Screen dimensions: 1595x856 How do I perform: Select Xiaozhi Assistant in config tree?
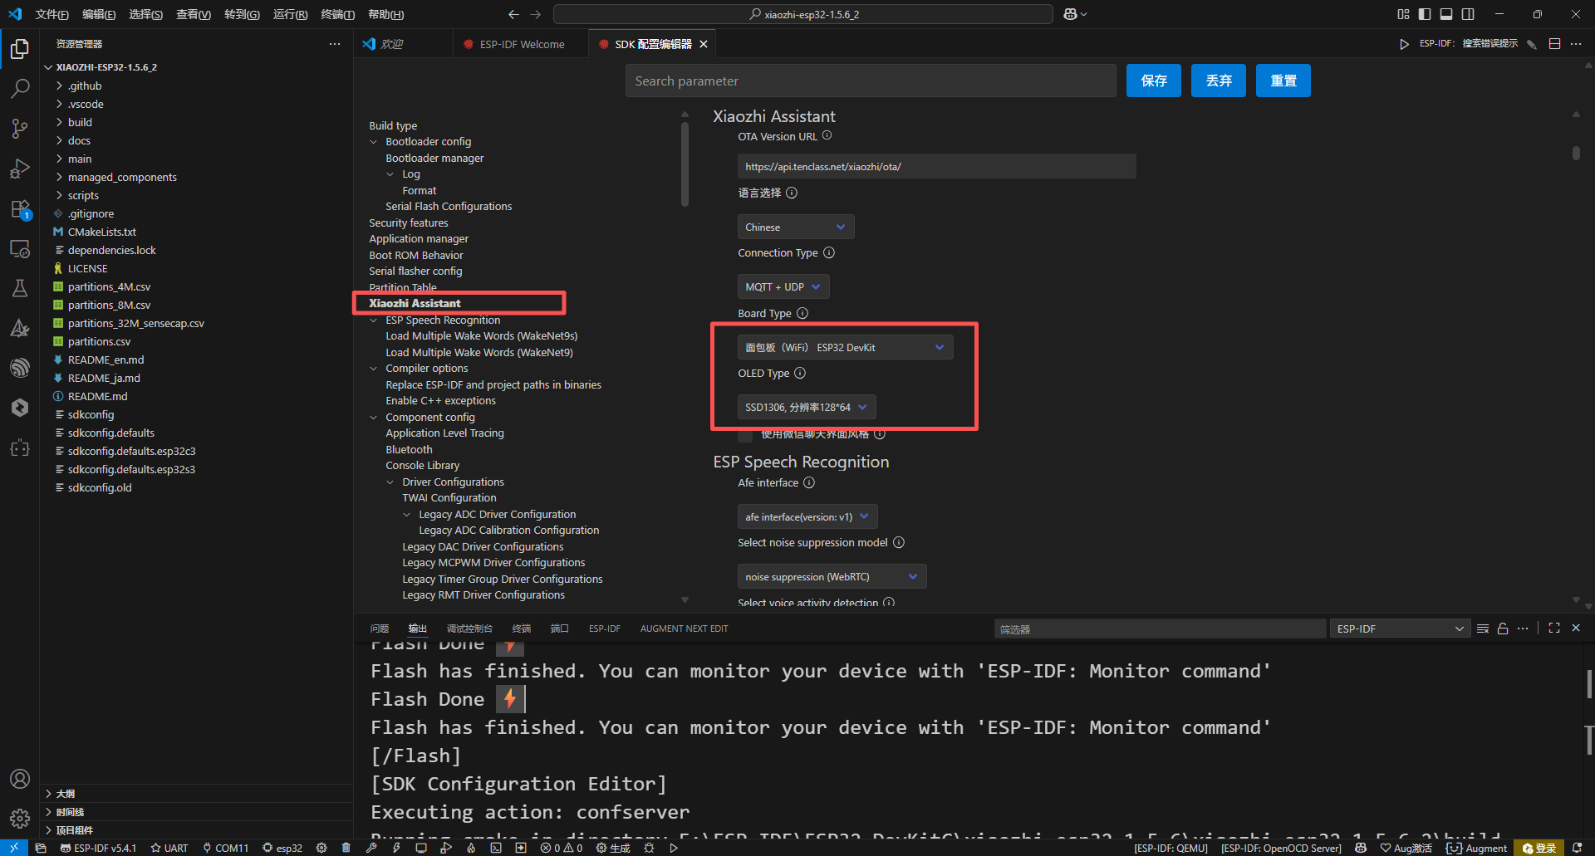(415, 303)
